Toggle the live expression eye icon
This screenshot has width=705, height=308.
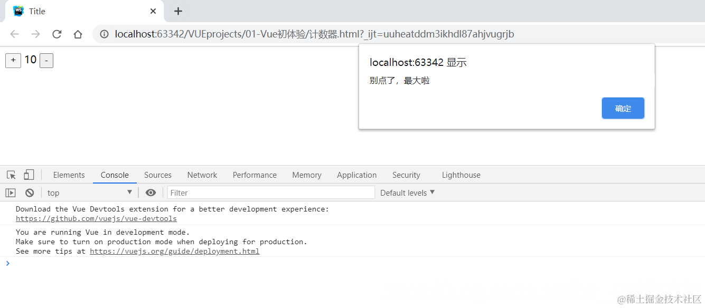(151, 192)
